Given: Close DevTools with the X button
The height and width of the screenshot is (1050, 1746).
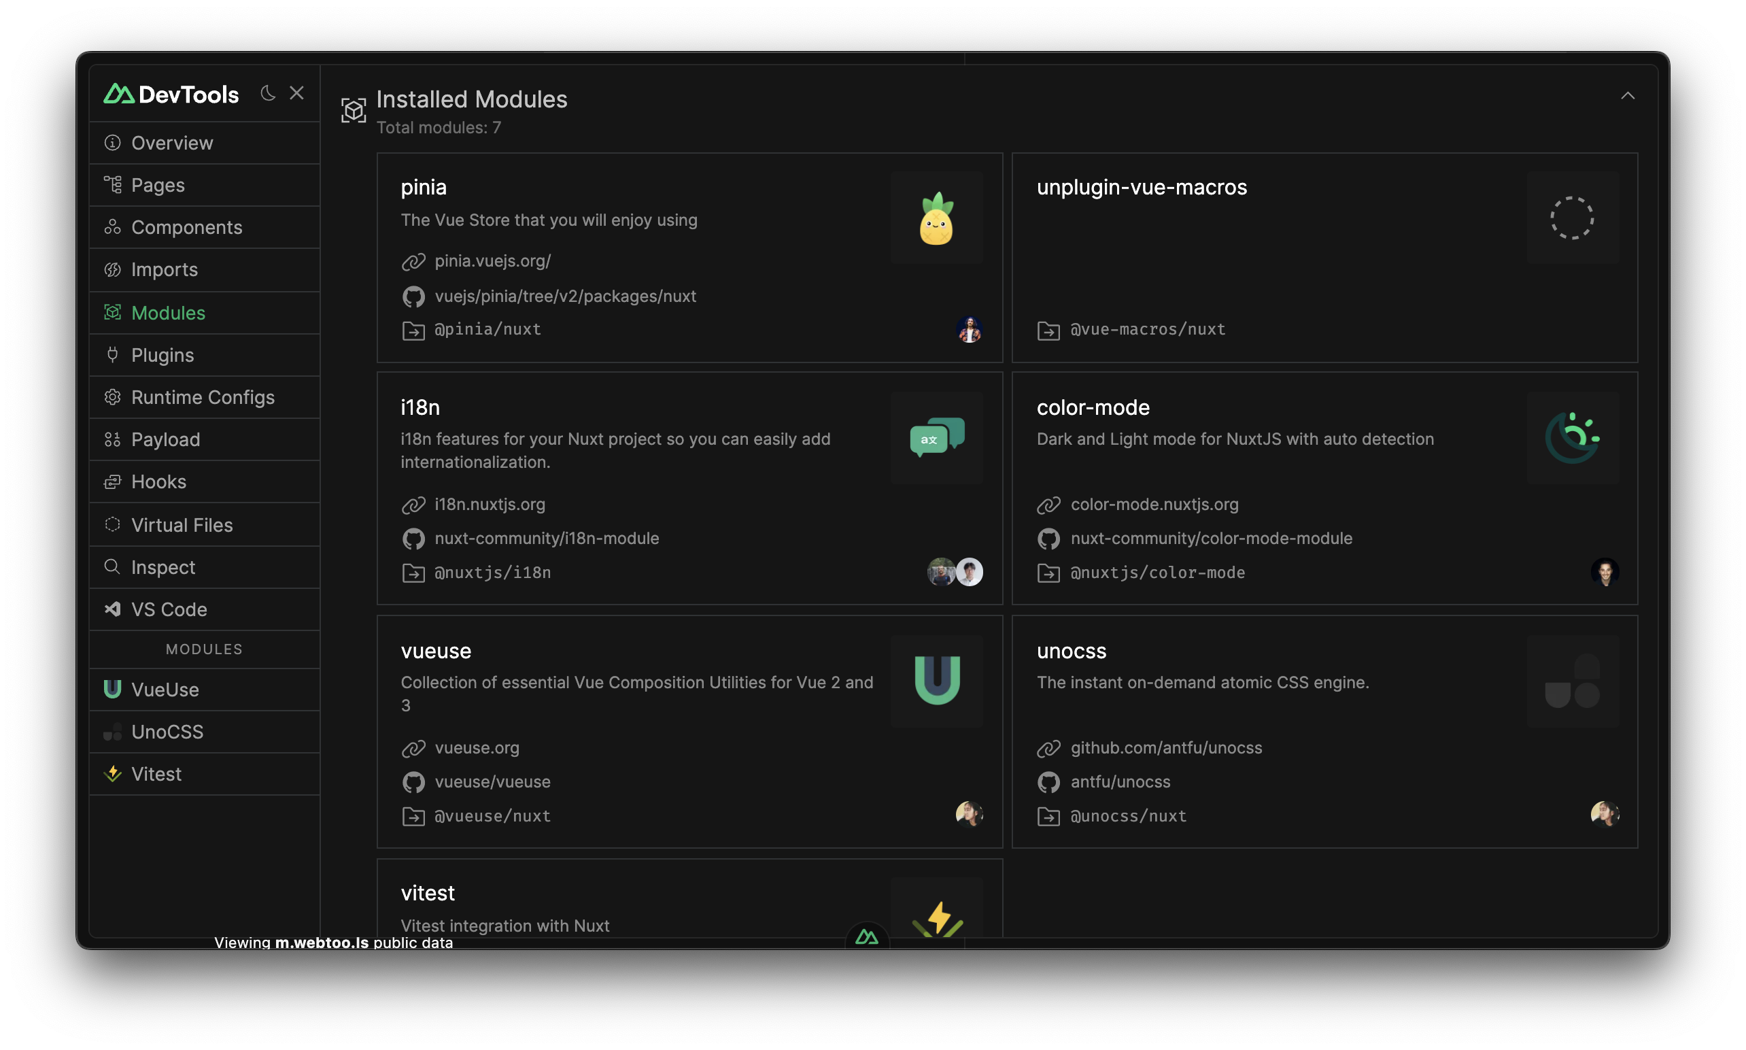Looking at the screenshot, I should pos(297,92).
